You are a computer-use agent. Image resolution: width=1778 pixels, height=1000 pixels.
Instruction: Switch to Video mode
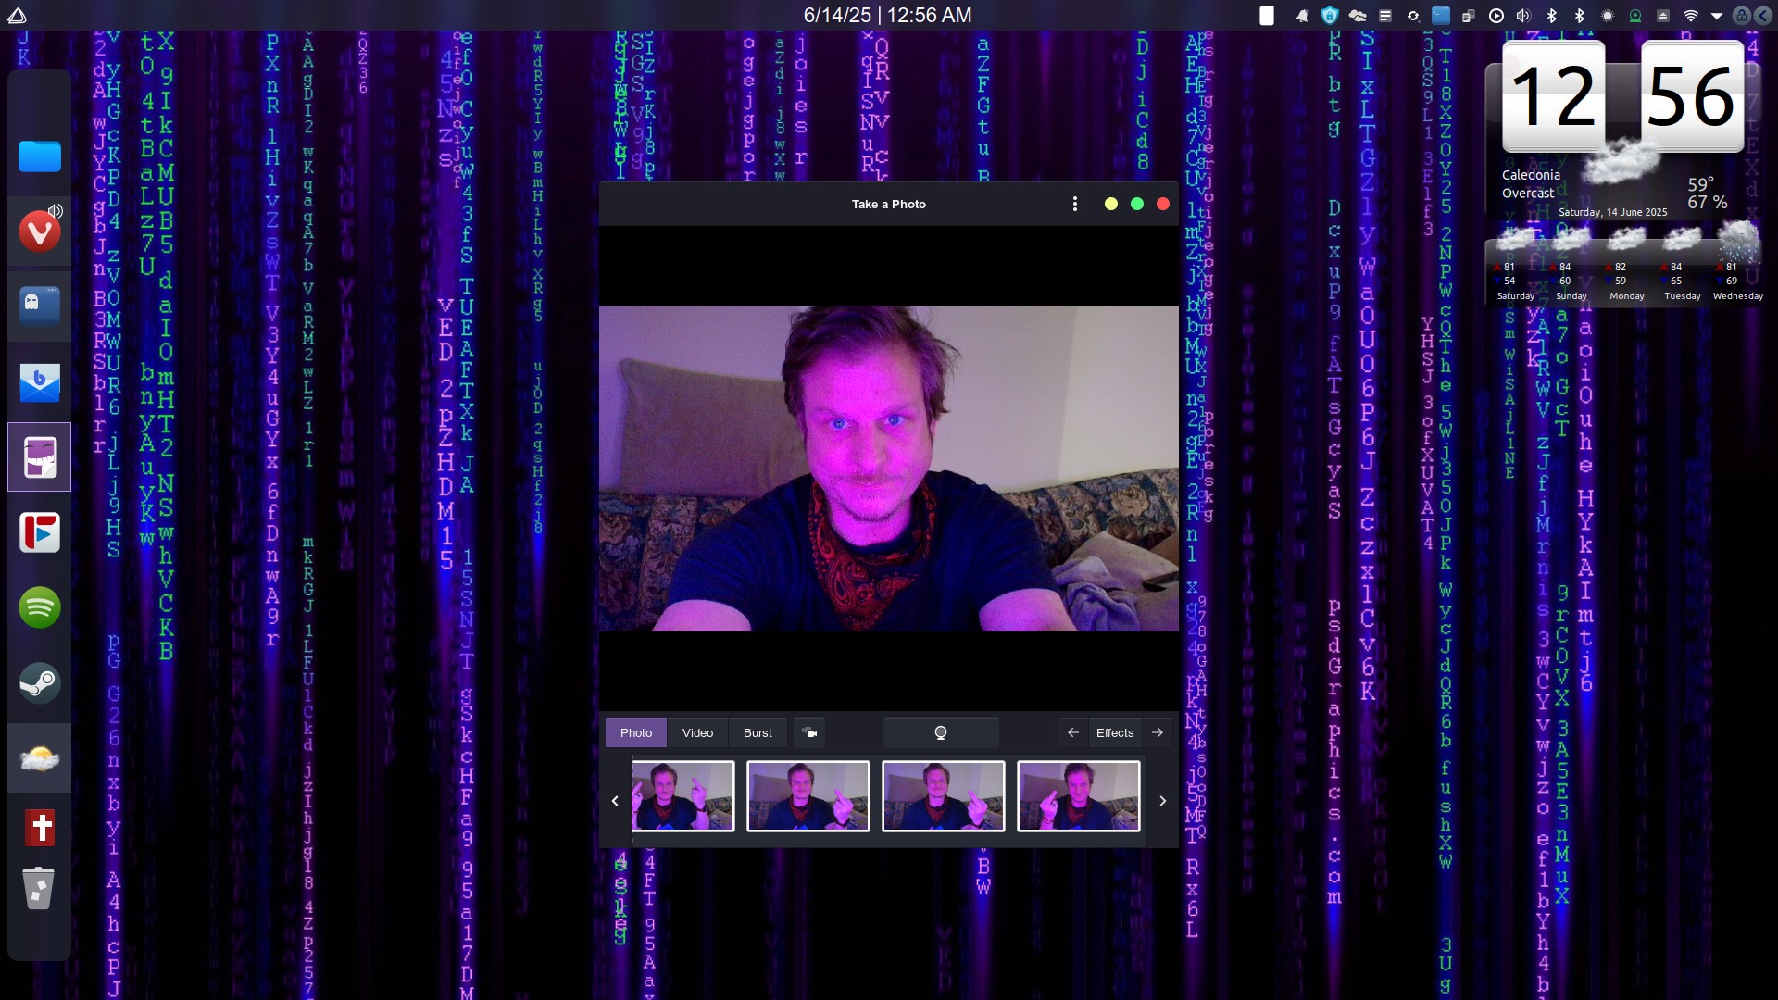[697, 732]
